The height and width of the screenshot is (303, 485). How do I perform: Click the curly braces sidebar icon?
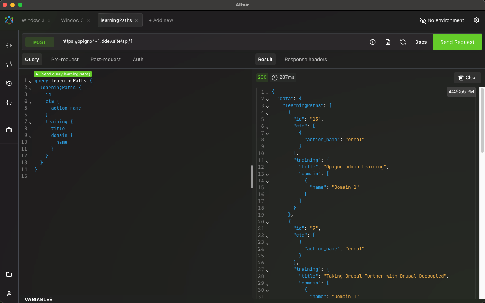click(9, 102)
